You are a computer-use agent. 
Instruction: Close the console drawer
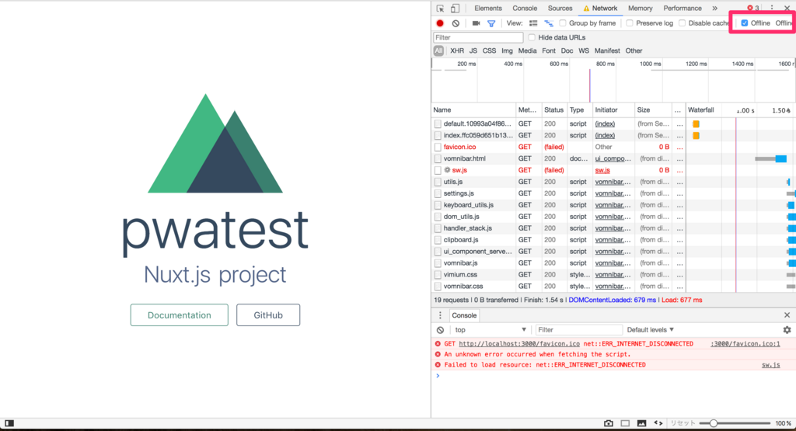pos(787,315)
